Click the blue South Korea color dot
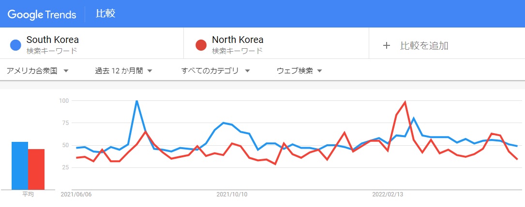The image size is (525, 207). click(x=16, y=45)
